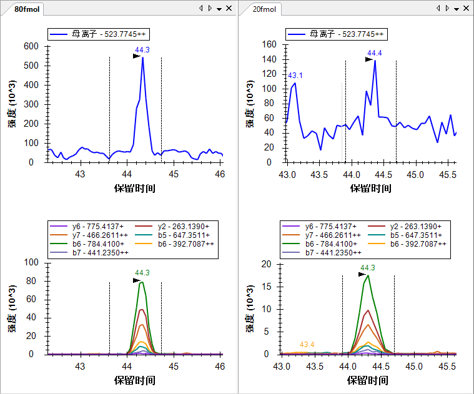
Task: Close the 80fmol pane
Action: [x=229, y=9]
